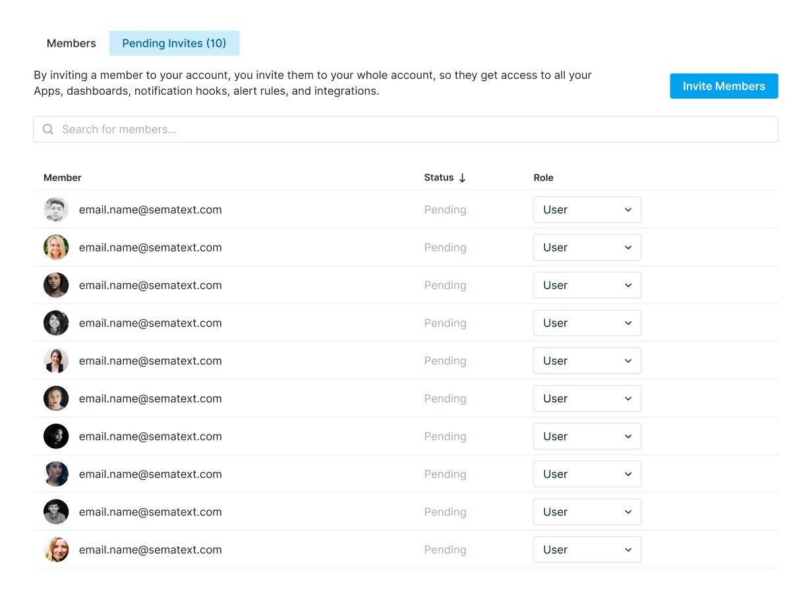The height and width of the screenshot is (599, 812).
Task: Focus the Search for members field
Action: click(x=405, y=129)
